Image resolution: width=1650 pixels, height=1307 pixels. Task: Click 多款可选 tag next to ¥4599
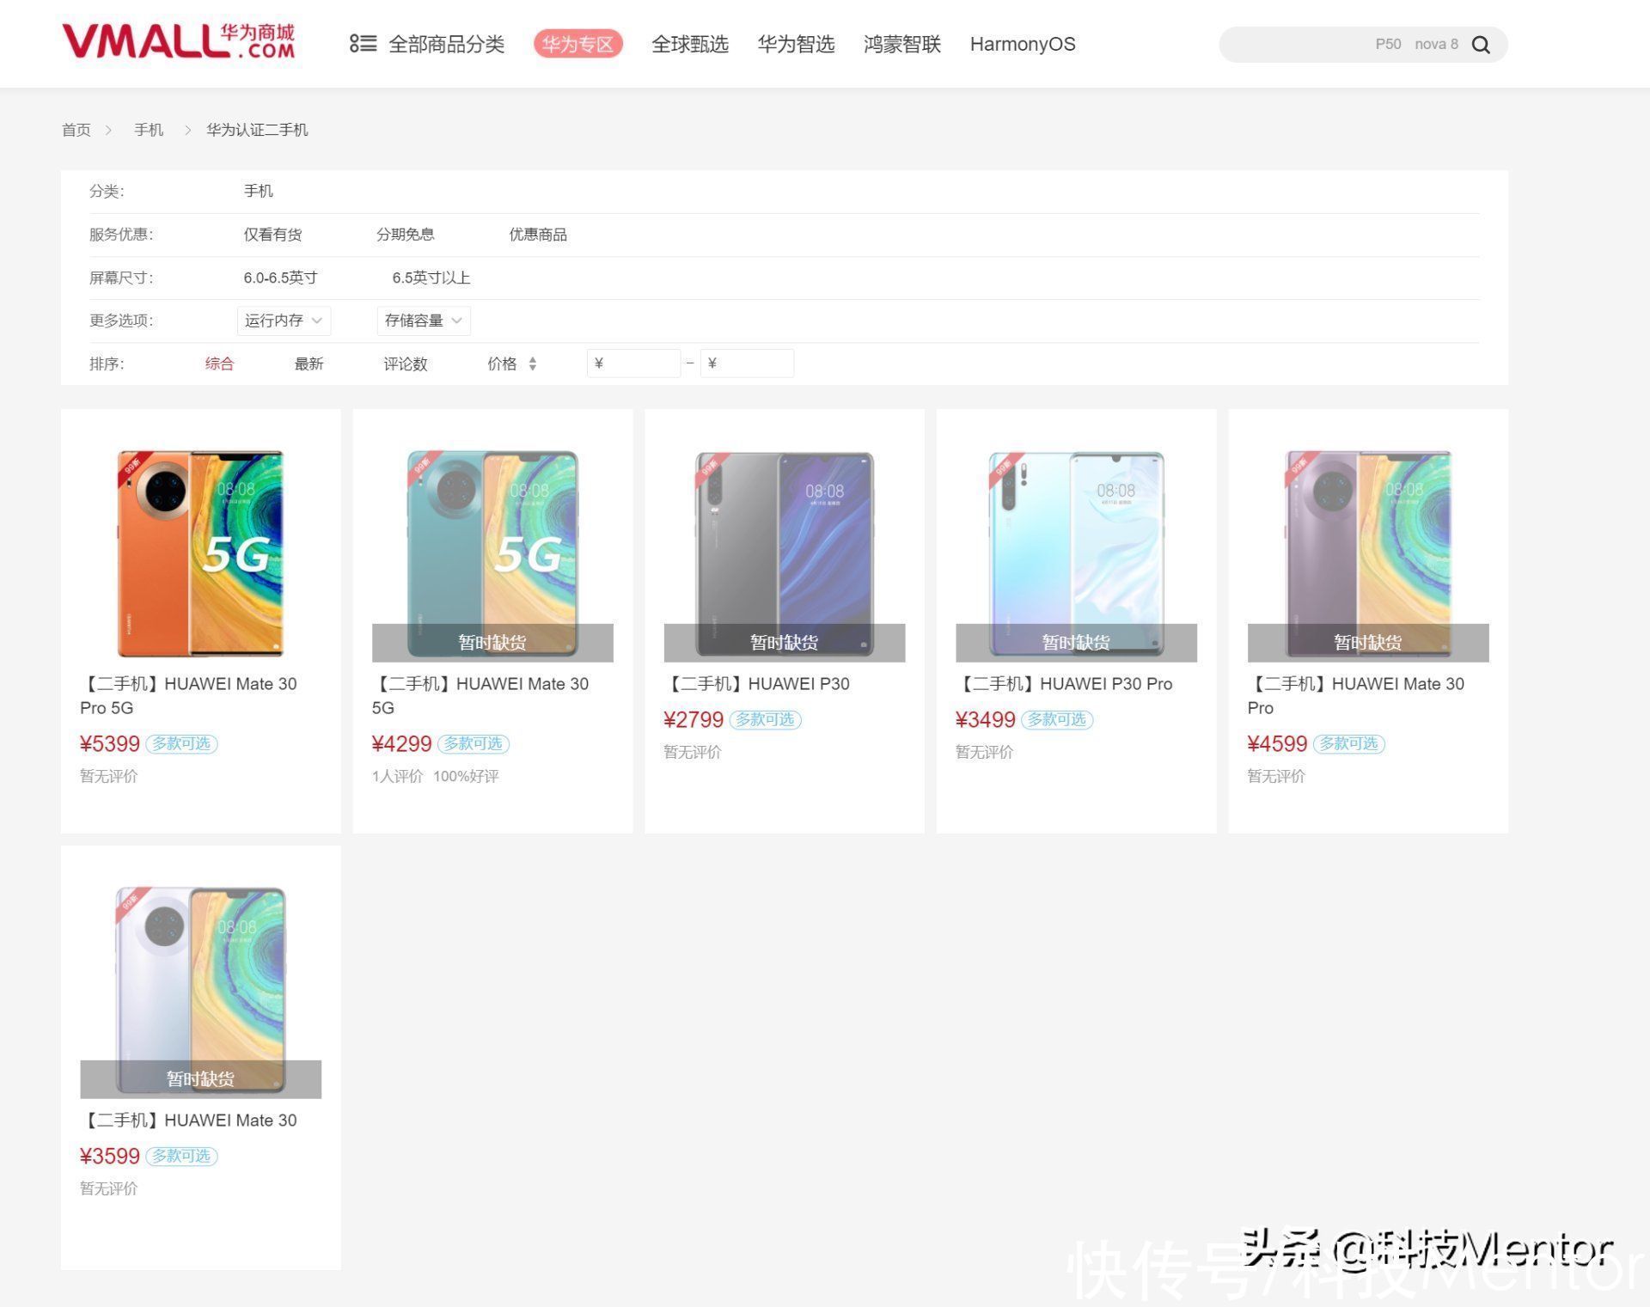pos(1349,744)
